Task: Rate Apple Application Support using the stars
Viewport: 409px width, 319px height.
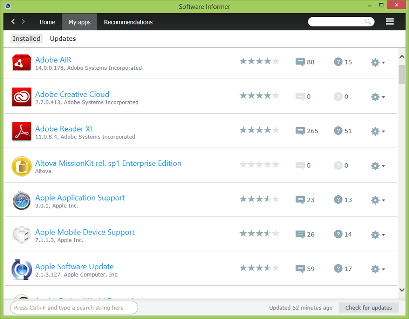Action: pyautogui.click(x=259, y=199)
